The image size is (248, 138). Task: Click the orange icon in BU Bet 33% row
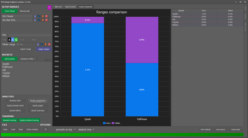(x=43, y=20)
